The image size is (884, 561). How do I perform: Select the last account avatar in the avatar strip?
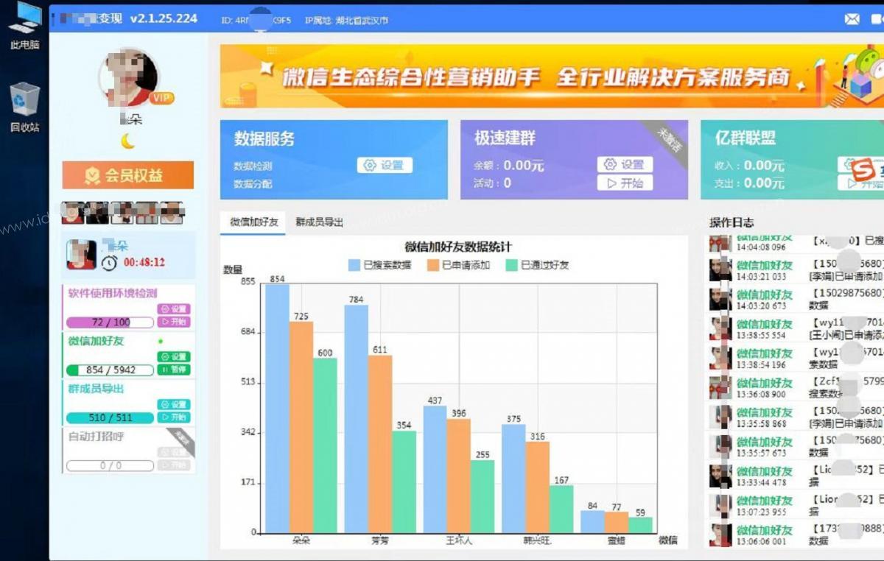click(x=172, y=213)
